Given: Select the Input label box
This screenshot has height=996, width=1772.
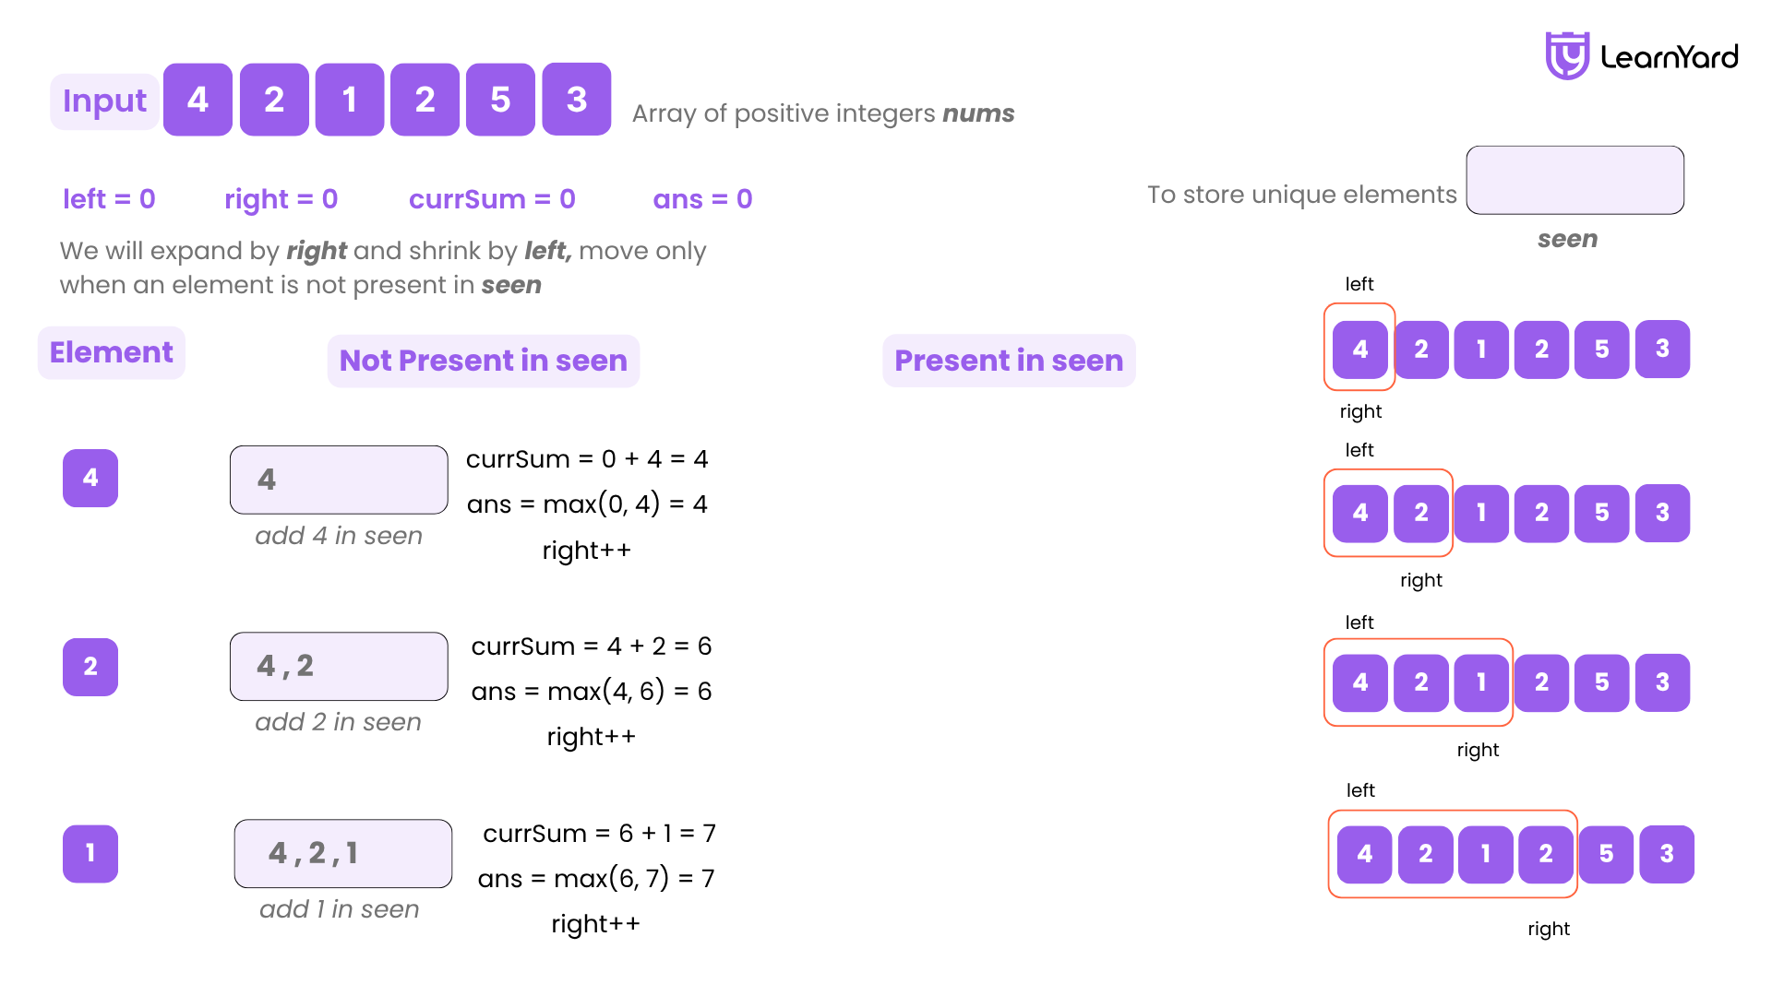Looking at the screenshot, I should tap(104, 101).
